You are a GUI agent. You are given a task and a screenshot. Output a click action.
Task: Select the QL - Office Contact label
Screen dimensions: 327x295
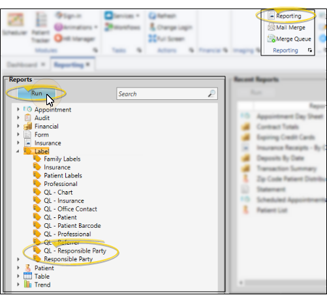click(70, 209)
